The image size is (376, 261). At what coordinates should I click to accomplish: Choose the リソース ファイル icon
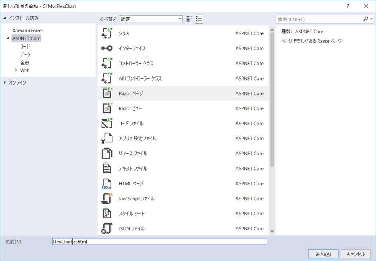[107, 153]
